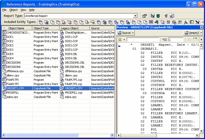This screenshot has height=139, width=205.
Task: Open the Report Type dropdown list
Action: [135, 16]
